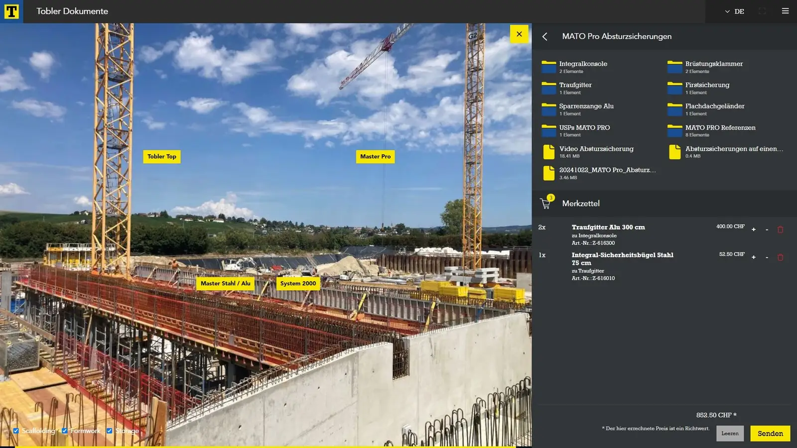Click the 2x quantity label

[x=542, y=227]
